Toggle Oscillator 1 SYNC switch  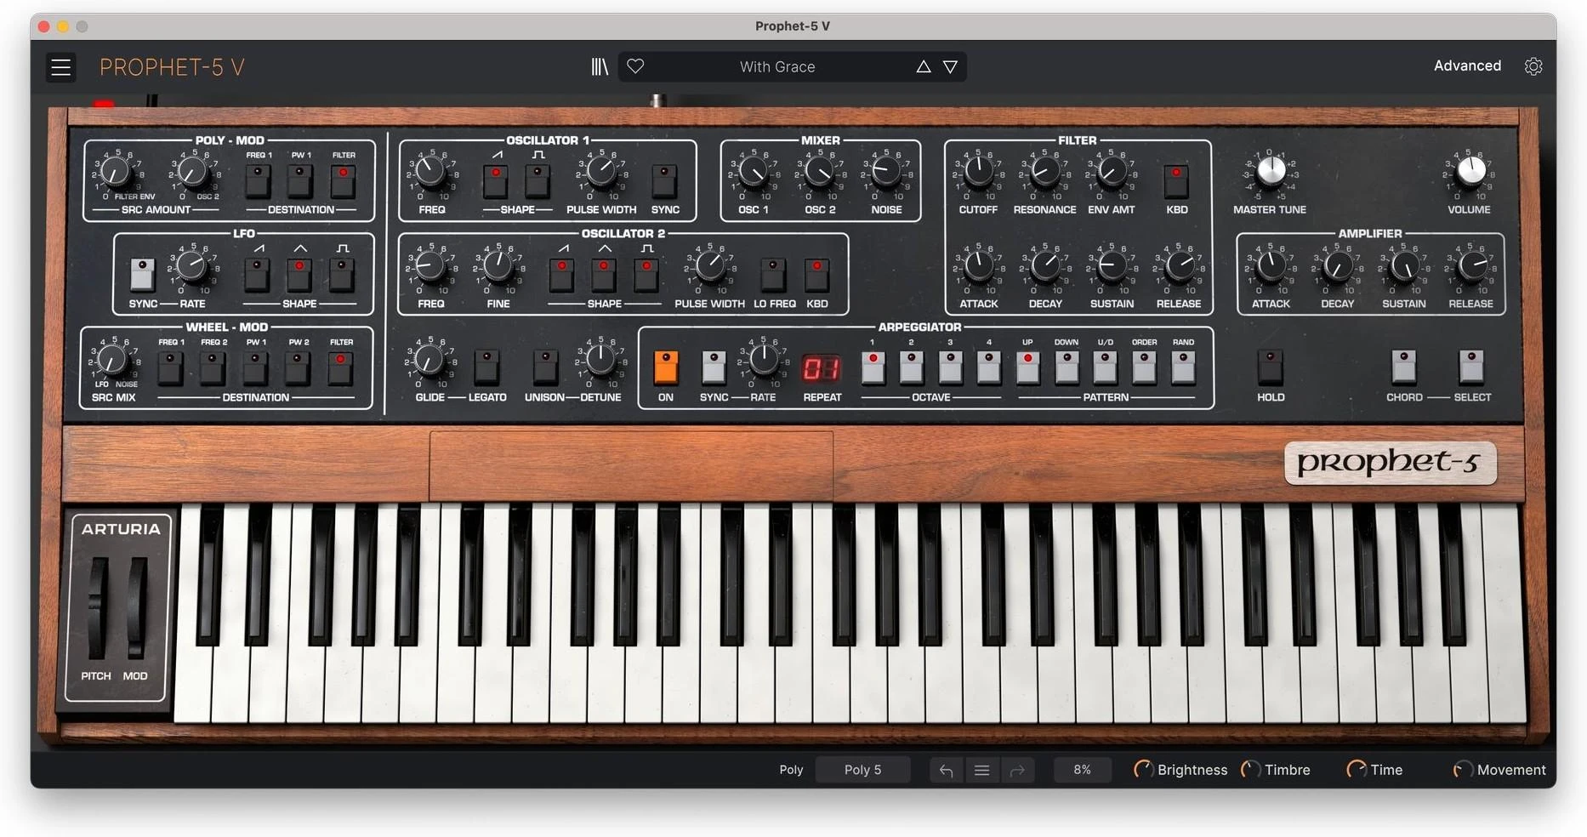tap(664, 180)
